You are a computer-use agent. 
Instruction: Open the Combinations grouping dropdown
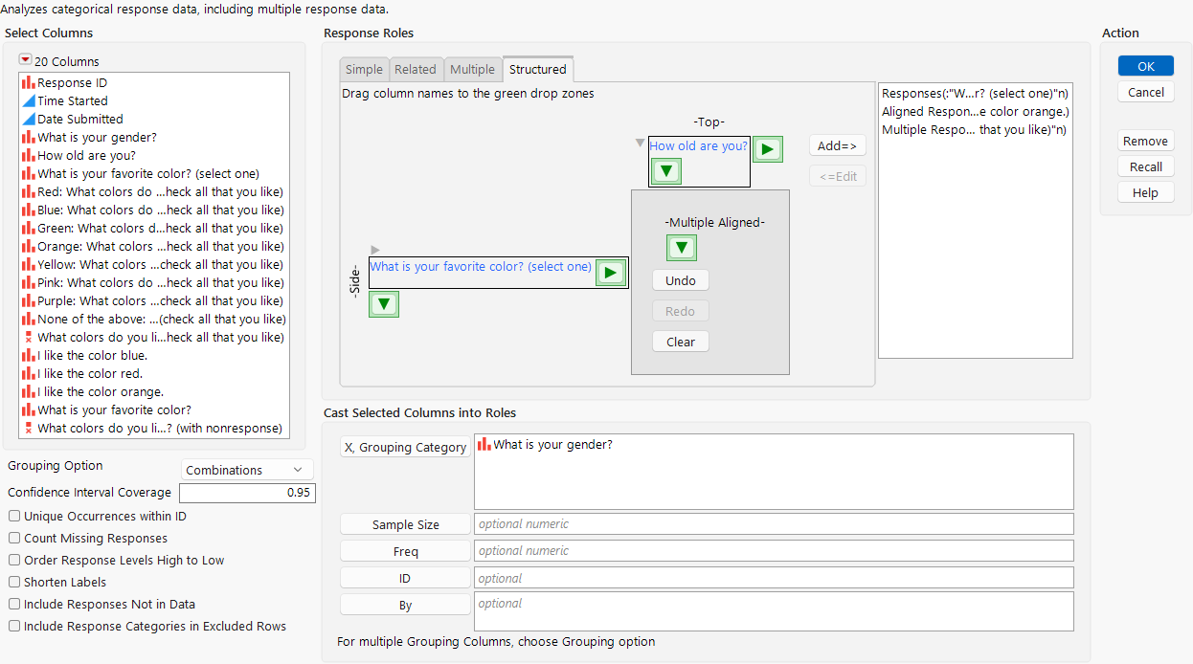pos(246,470)
